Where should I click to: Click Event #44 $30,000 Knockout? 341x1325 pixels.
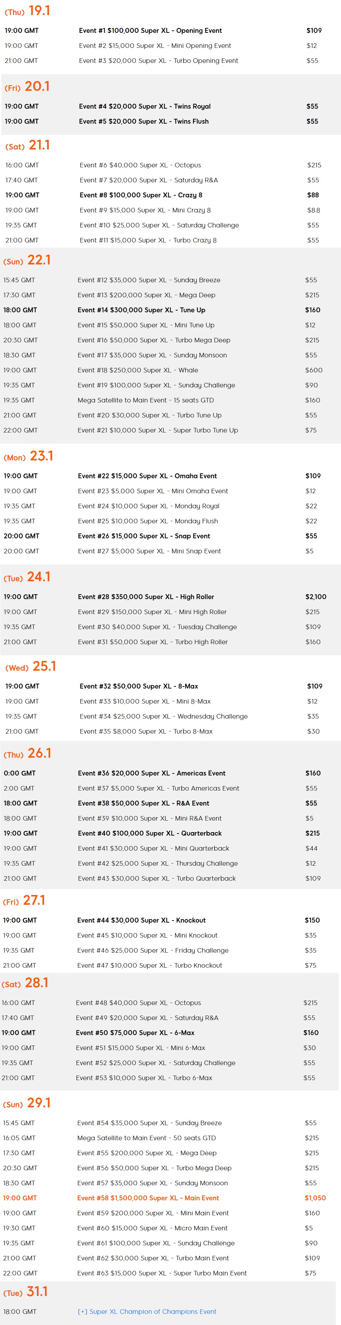(141, 920)
